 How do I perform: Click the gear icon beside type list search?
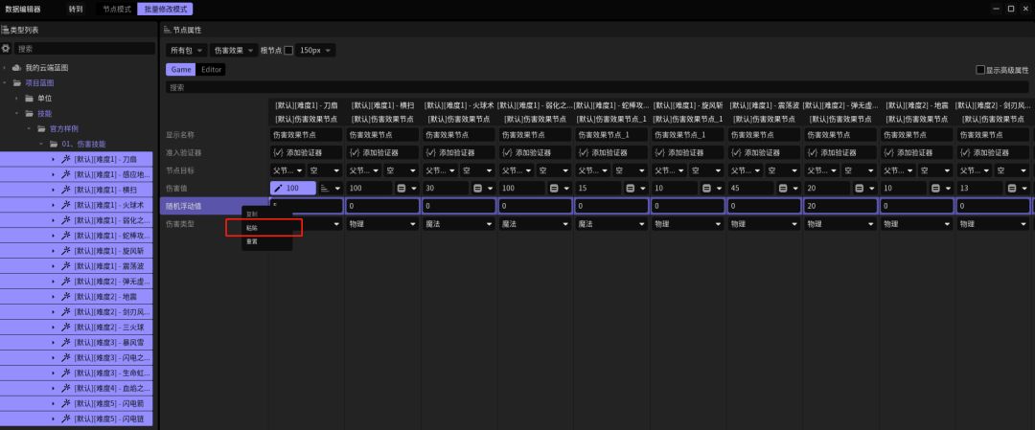(x=7, y=48)
